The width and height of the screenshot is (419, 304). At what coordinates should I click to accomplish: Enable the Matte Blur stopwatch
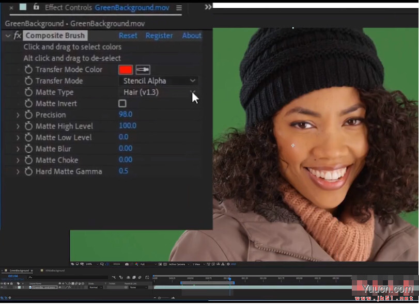(28, 149)
